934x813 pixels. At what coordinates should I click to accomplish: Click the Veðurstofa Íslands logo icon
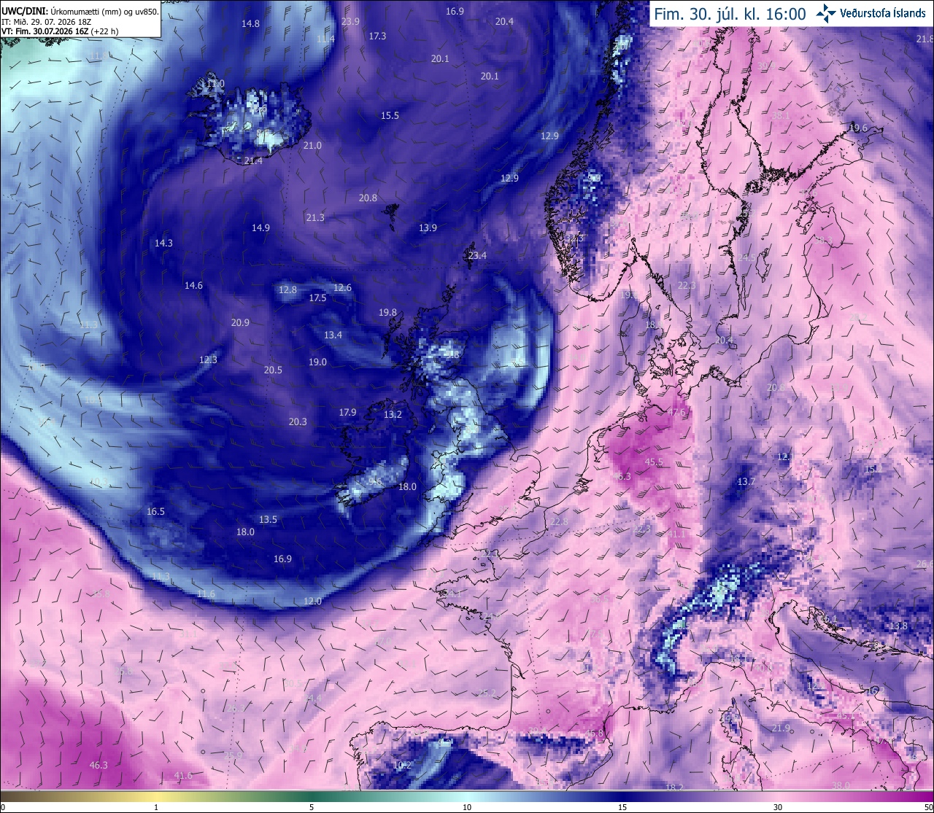(x=826, y=14)
